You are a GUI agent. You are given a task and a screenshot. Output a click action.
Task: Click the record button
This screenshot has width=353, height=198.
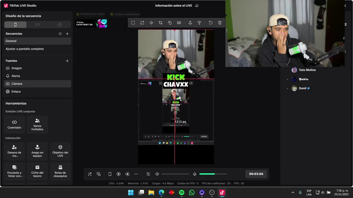[x=119, y=174]
